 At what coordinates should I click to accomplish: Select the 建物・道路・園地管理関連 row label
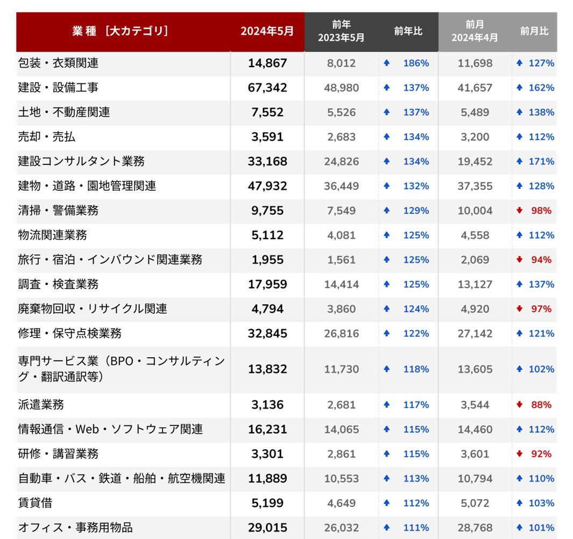(x=87, y=186)
